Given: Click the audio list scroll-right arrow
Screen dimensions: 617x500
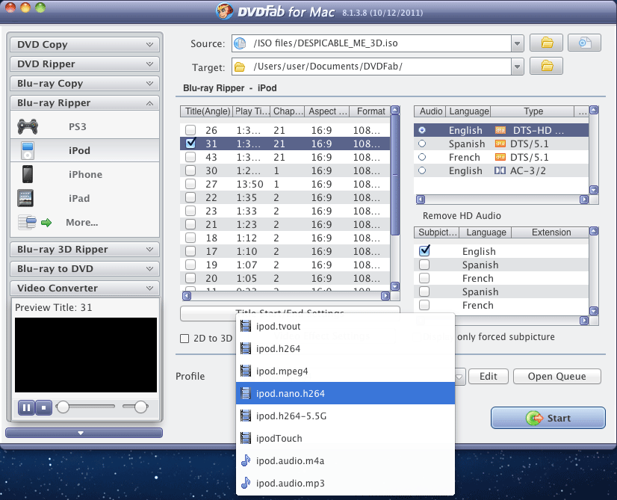Looking at the screenshot, I should [x=584, y=200].
